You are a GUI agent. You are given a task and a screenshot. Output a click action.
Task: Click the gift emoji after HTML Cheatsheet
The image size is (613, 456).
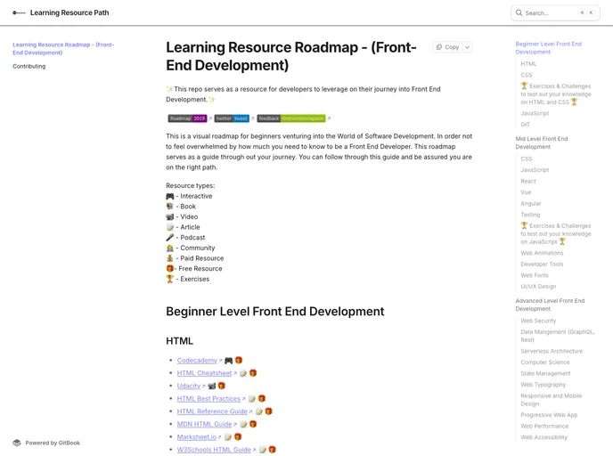[x=253, y=373]
